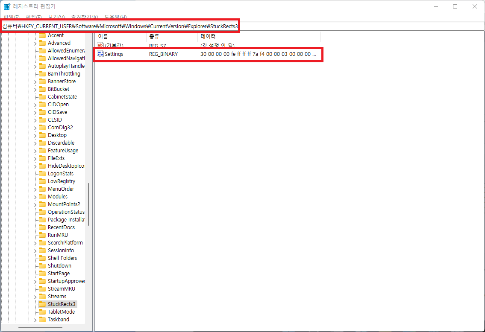Click the RunMRU folder icon

click(x=42, y=235)
